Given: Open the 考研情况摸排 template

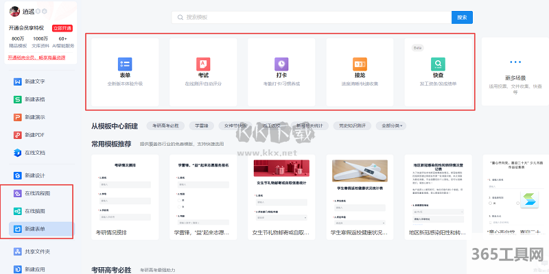Looking at the screenshot, I should 125,197.
